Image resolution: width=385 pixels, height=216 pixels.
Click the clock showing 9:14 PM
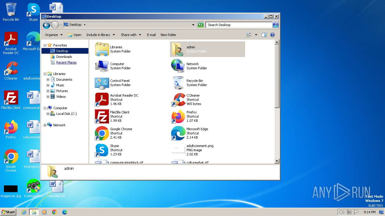click(370, 212)
